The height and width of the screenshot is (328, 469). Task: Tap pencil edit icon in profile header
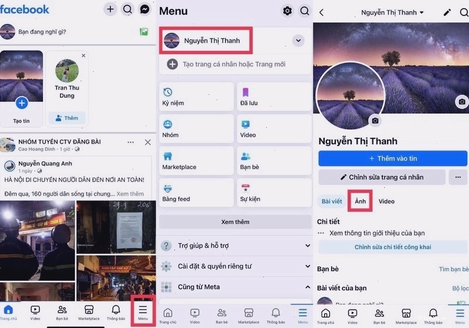point(447,12)
